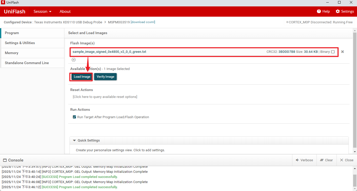Uncheck Run Target After Program Load option
The width and height of the screenshot is (357, 191).
[x=75, y=117]
